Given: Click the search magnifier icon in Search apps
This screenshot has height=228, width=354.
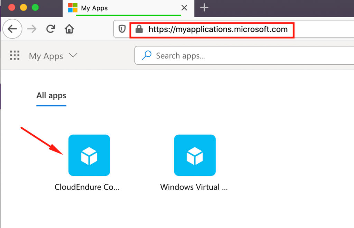Looking at the screenshot, I should point(146,55).
